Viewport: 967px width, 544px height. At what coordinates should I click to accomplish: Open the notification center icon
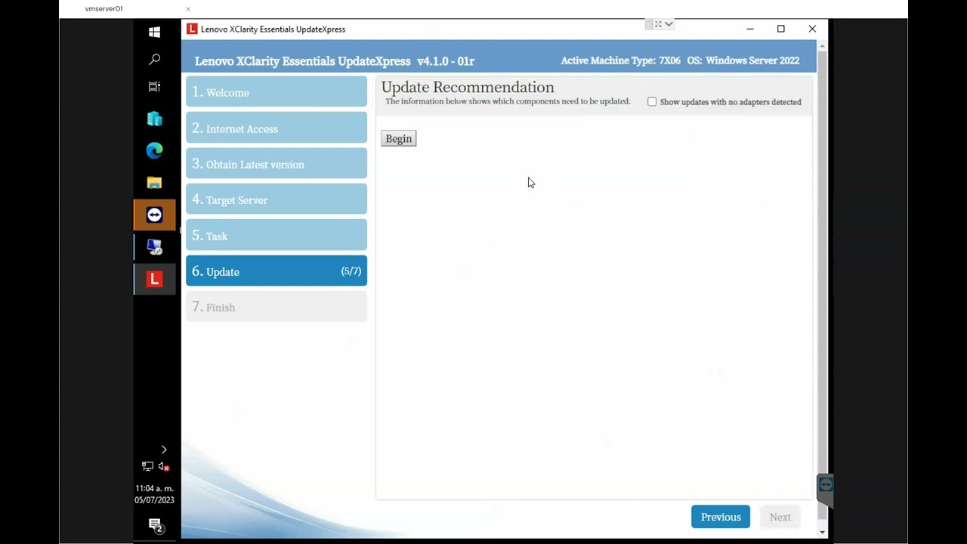tap(155, 526)
